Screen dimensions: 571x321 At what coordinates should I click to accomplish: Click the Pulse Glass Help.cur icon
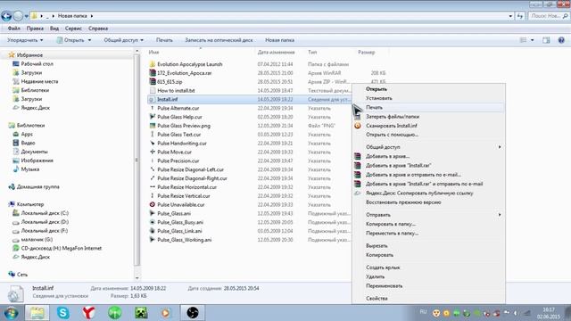pos(153,117)
